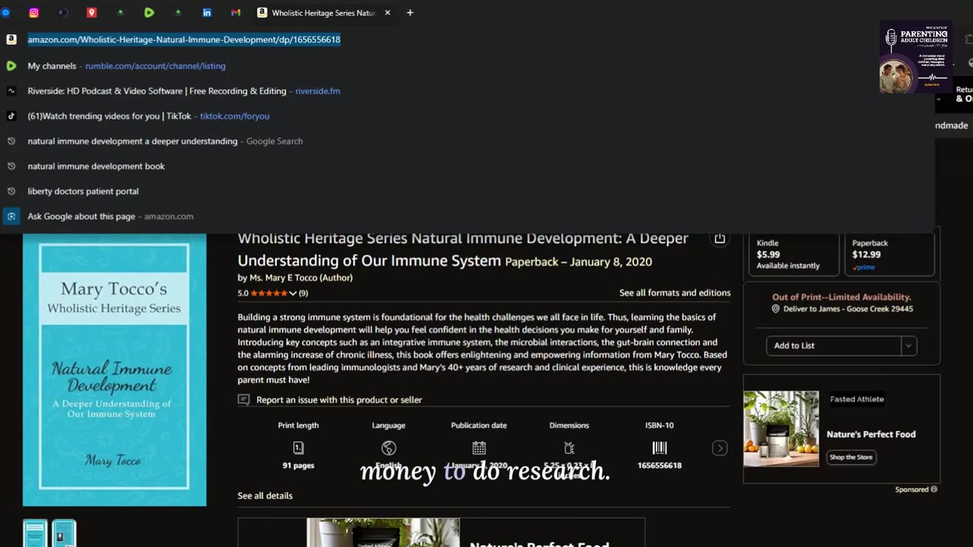The width and height of the screenshot is (973, 547).
Task: Select the Paperback $12.99 format option
Action: 889,254
